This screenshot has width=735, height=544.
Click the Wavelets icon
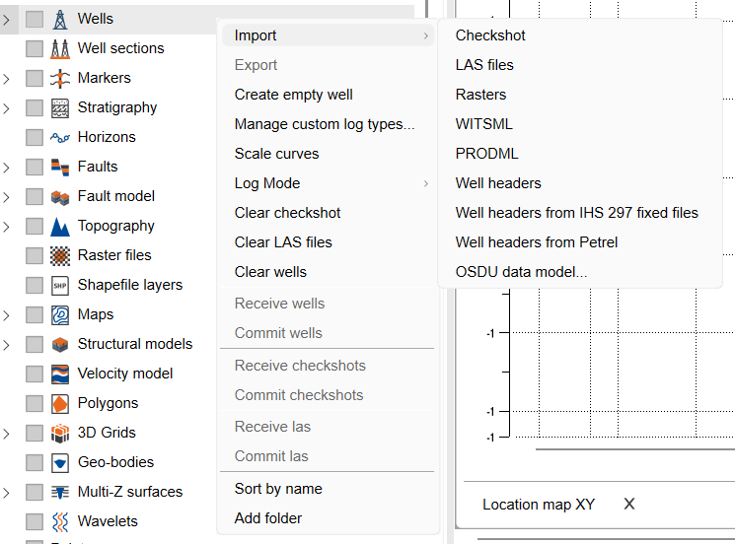pos(60,521)
